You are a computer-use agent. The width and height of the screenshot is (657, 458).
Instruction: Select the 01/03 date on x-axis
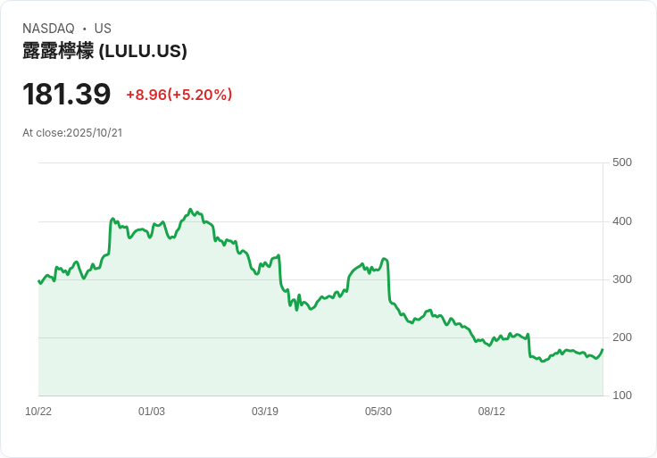152,412
